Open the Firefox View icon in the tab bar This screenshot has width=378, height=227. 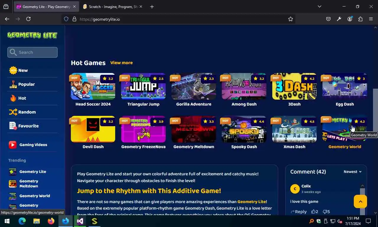click(x=6, y=7)
